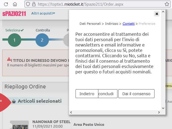Screen dimensions: 172x129
Task: Select the Indirizzo breadcrumb step
Action: pyautogui.click(x=112, y=24)
